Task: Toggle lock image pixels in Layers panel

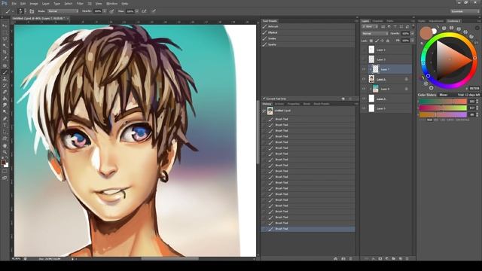Action: (377, 41)
